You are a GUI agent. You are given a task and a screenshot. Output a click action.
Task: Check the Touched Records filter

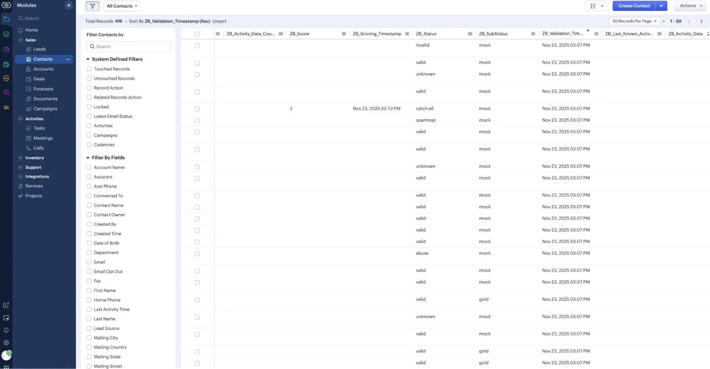pos(89,69)
